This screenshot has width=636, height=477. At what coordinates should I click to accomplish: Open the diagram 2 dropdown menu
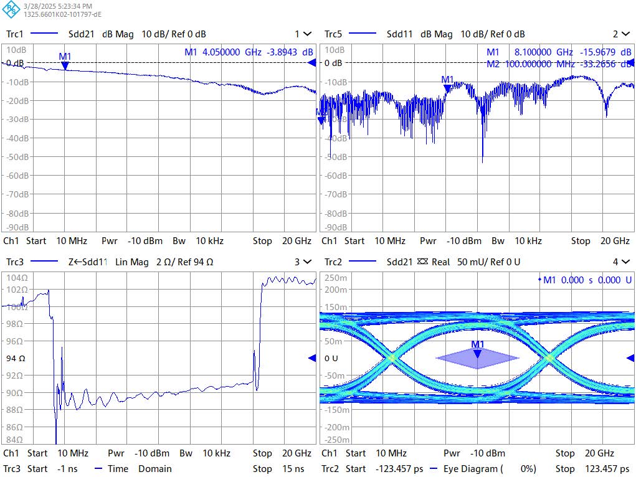coord(625,34)
